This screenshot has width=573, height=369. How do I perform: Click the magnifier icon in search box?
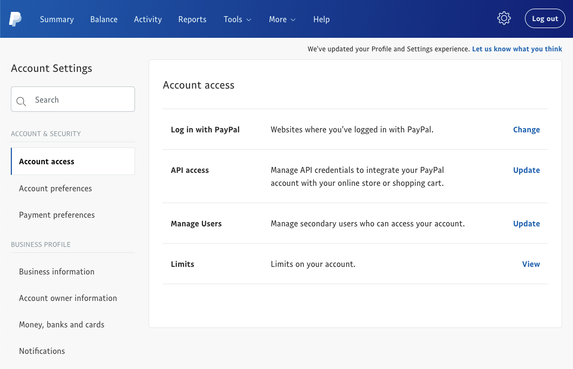pos(21,102)
